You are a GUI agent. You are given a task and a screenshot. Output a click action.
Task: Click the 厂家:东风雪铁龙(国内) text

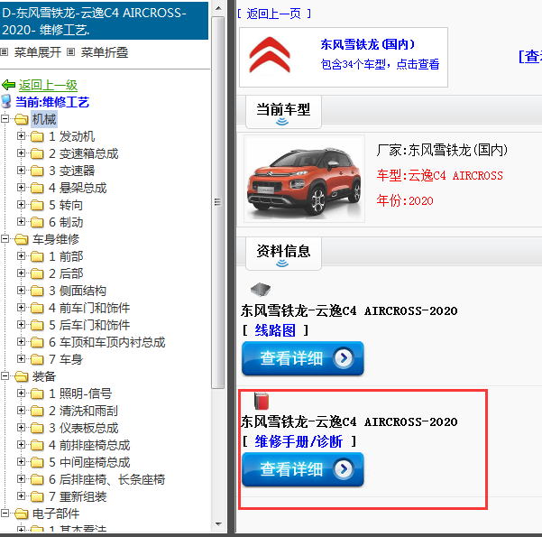tap(442, 151)
